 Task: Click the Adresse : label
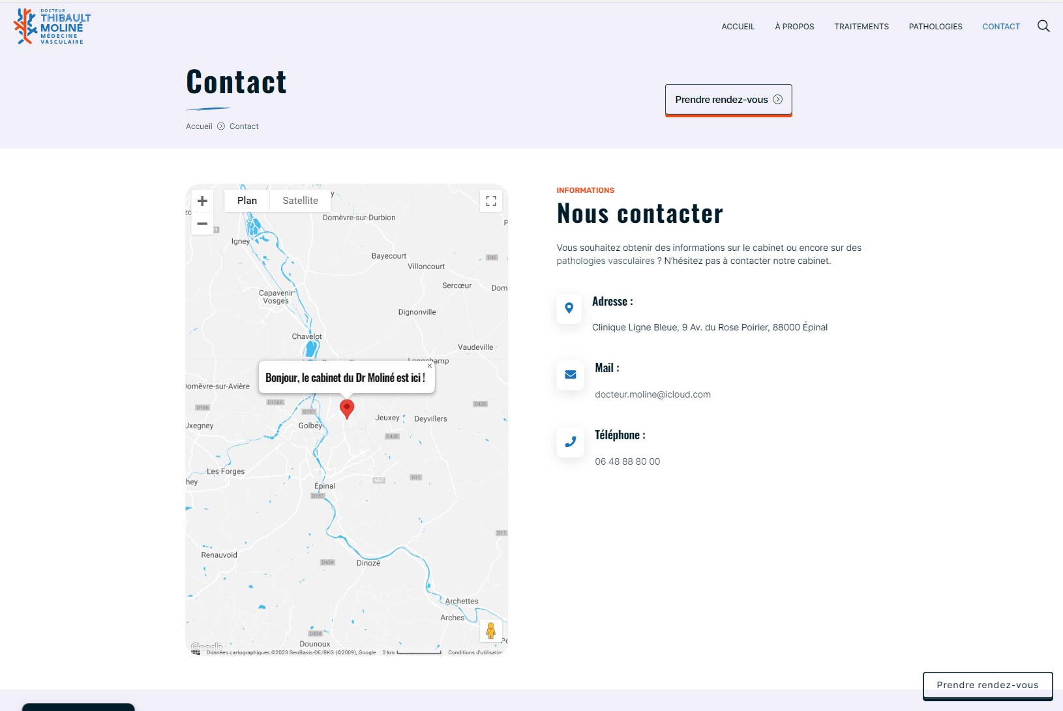(x=612, y=302)
